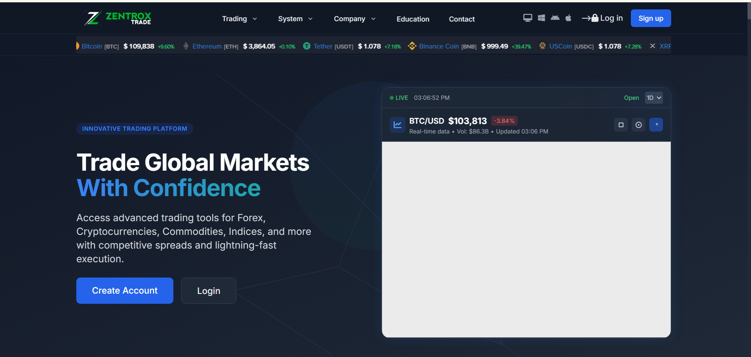
Task: Select the Apple platform icon in header
Action: pyautogui.click(x=568, y=18)
